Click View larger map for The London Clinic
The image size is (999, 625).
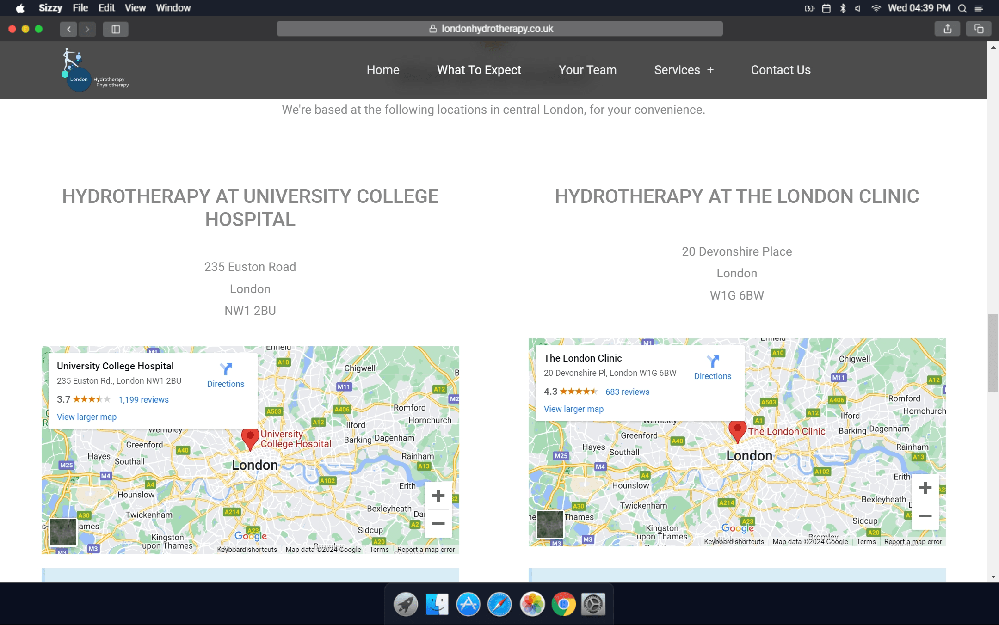573,409
